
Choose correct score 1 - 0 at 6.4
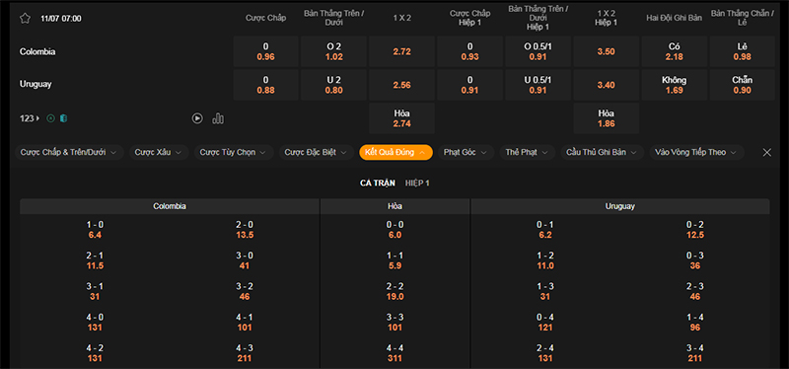(x=95, y=230)
